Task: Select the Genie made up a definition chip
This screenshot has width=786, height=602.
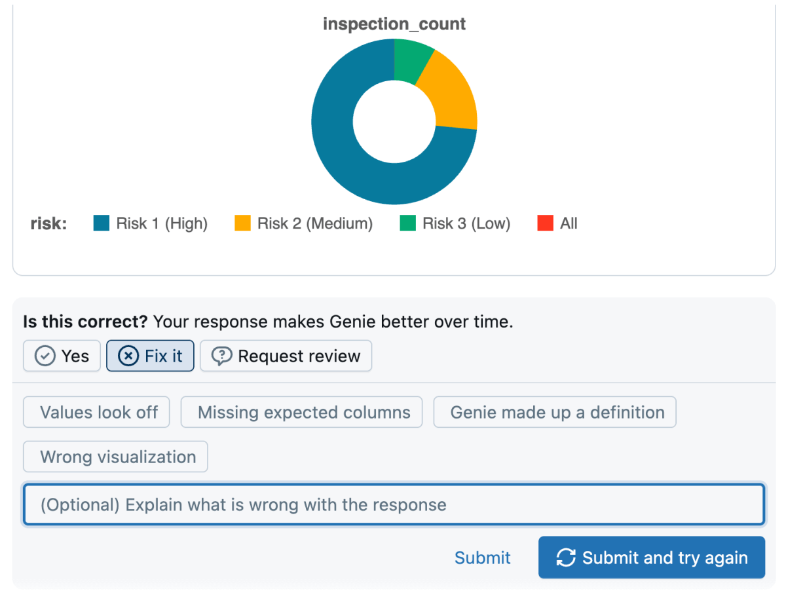Action: coord(555,413)
